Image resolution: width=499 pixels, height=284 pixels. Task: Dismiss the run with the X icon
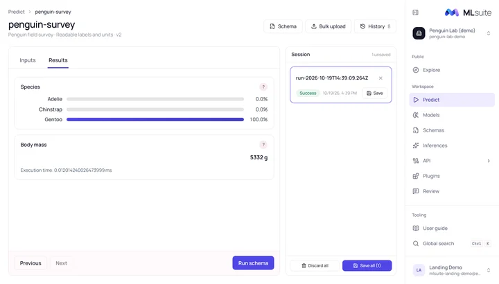pyautogui.click(x=380, y=78)
